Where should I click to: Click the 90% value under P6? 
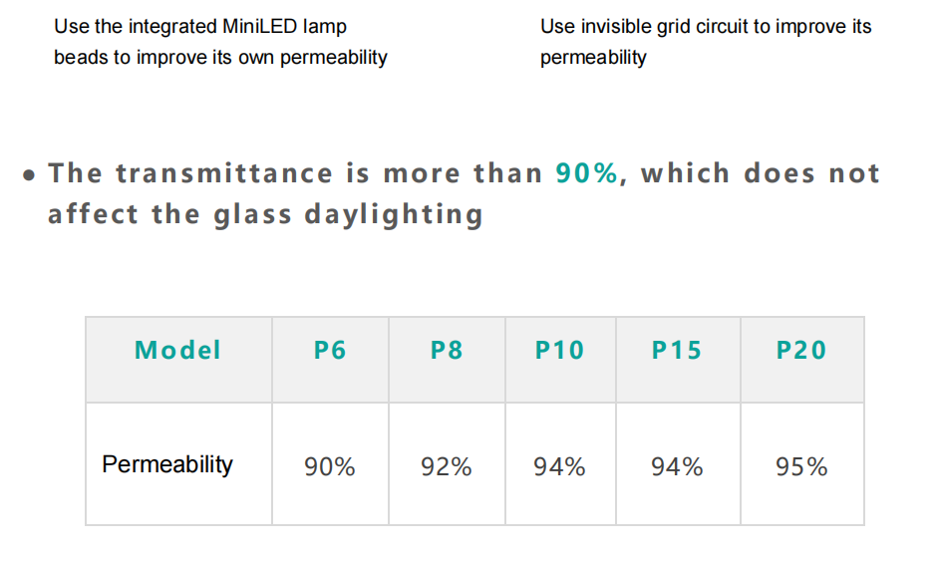(330, 466)
